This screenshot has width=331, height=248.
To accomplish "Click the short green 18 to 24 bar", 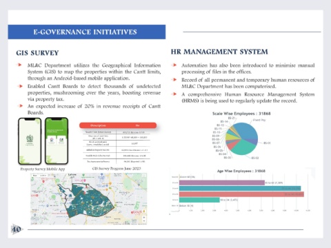I will [x=199, y=200].
